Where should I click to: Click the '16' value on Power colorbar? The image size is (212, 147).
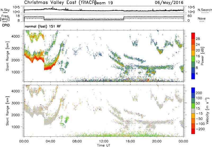tap(198, 56)
